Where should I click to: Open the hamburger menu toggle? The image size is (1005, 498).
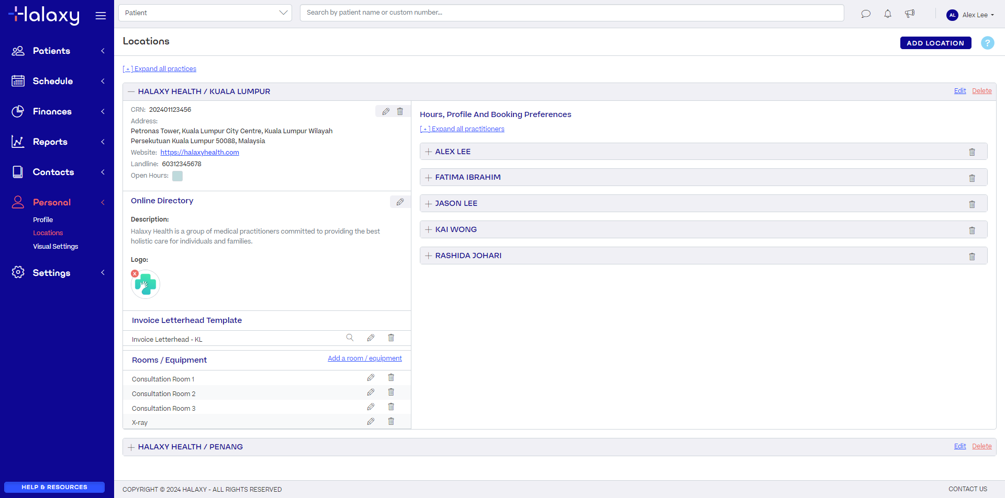pyautogui.click(x=100, y=16)
